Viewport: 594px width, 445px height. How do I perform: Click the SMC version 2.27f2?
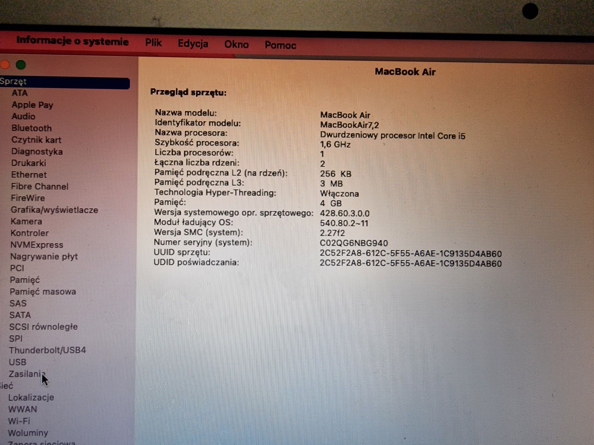pos(332,233)
